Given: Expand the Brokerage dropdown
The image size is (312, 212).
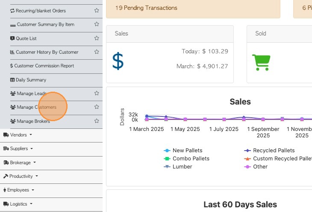Looking at the screenshot, I should pyautogui.click(x=20, y=163).
